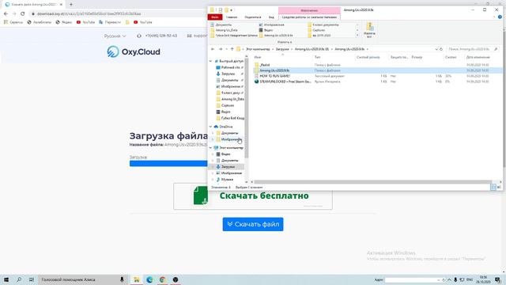The height and width of the screenshot is (285, 506).
Task: Switch to details view icon in status bar
Action: pyautogui.click(x=493, y=187)
